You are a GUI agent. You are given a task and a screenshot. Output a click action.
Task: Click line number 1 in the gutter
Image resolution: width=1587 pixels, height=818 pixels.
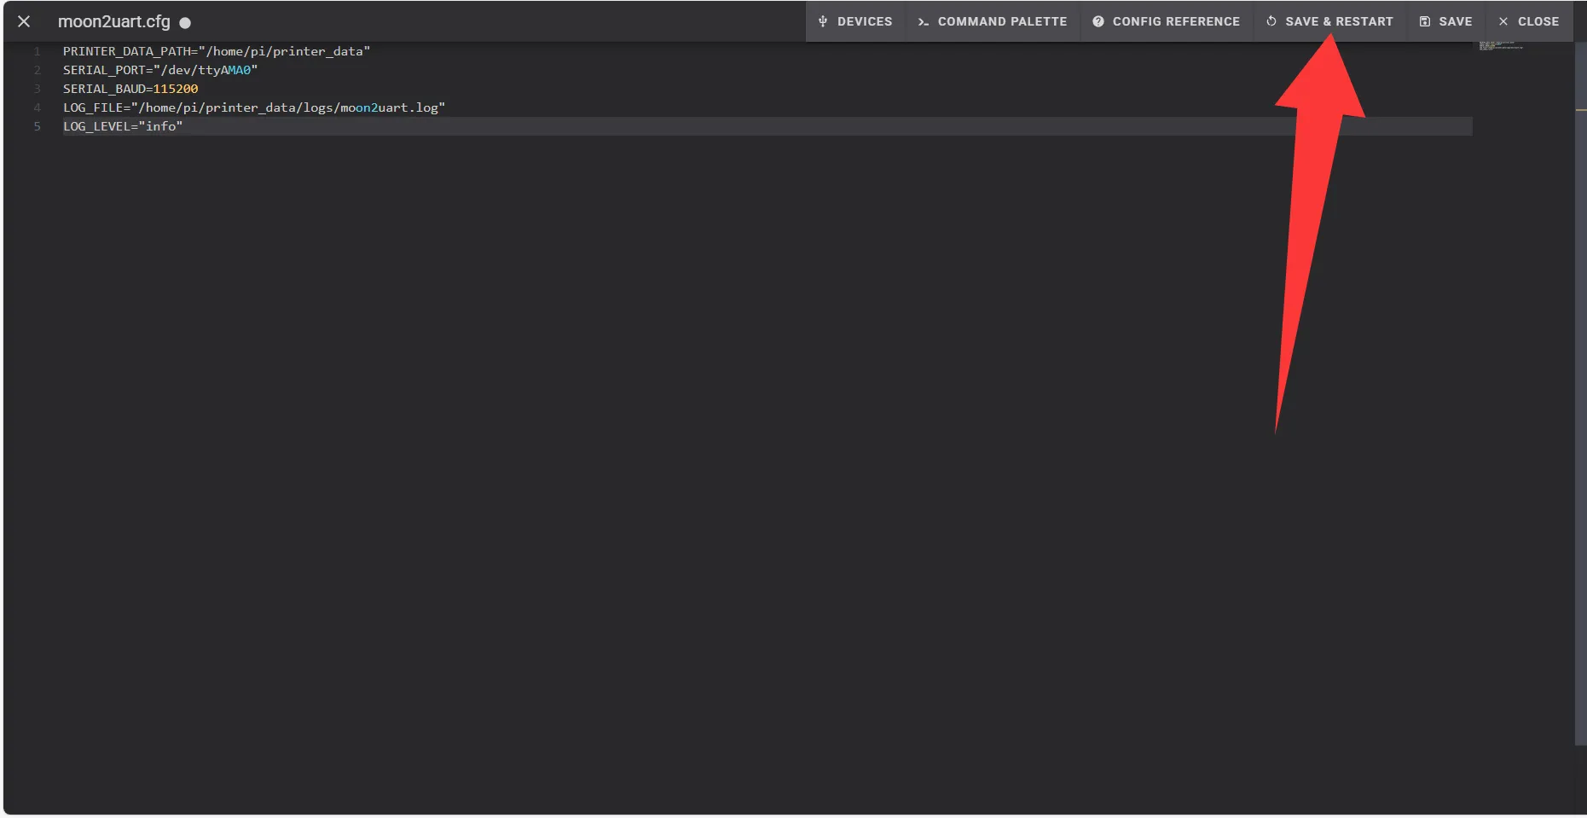tap(37, 51)
